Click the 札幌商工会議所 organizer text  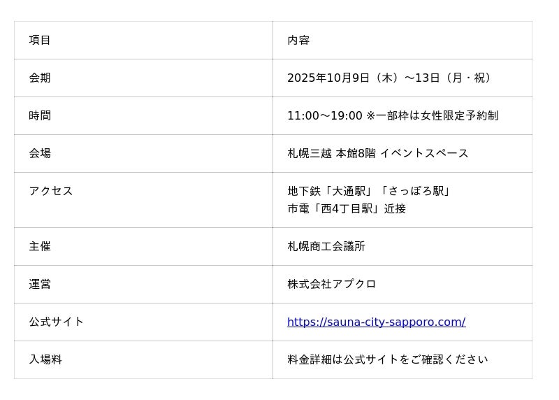(326, 246)
